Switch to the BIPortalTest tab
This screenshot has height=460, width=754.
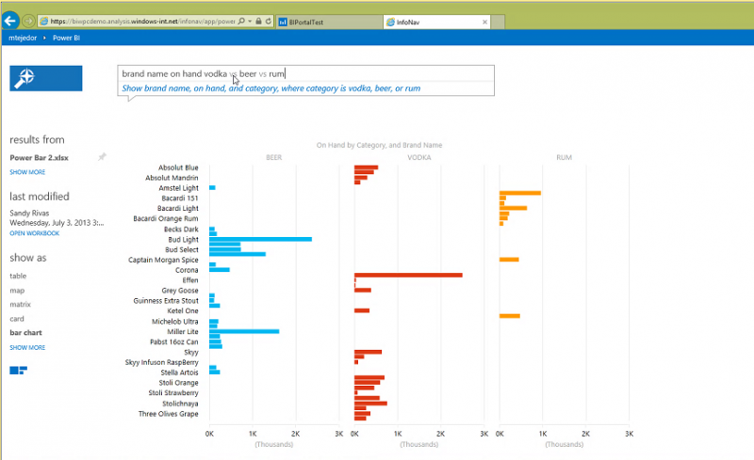pyautogui.click(x=329, y=22)
